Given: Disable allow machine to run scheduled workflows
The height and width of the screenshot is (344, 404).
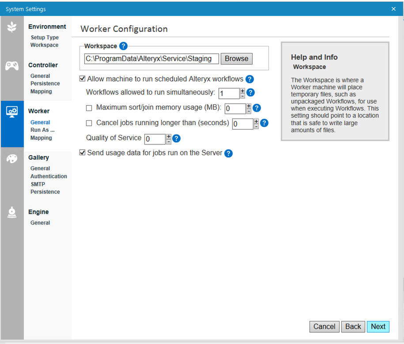Looking at the screenshot, I should 82,78.
